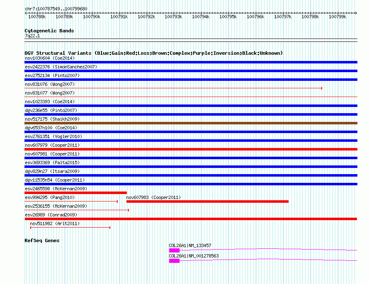Click the esv26989 (Conrad2009) label
This screenshot has width=369, height=284.
pos(51,215)
